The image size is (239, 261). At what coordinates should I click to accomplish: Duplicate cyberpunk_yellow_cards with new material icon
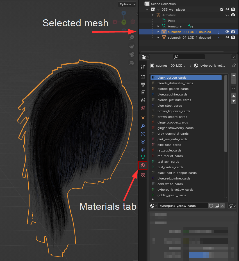click(217, 206)
